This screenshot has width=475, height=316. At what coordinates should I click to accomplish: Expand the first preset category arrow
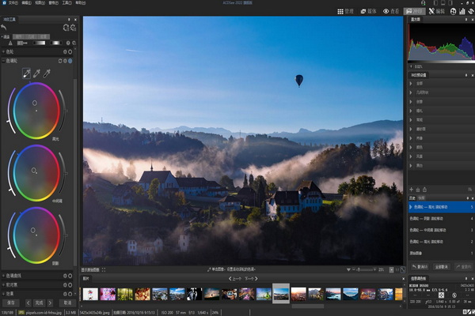coord(411,84)
